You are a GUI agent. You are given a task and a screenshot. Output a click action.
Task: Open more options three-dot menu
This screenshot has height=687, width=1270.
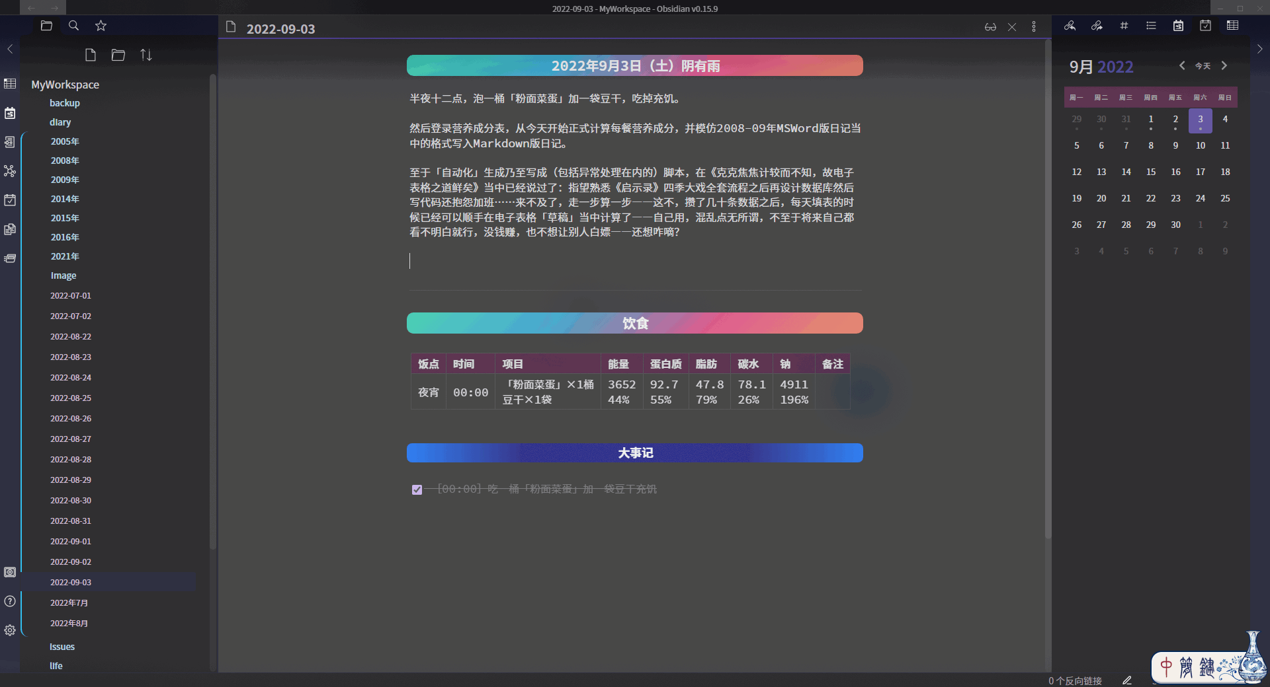pos(1034,27)
